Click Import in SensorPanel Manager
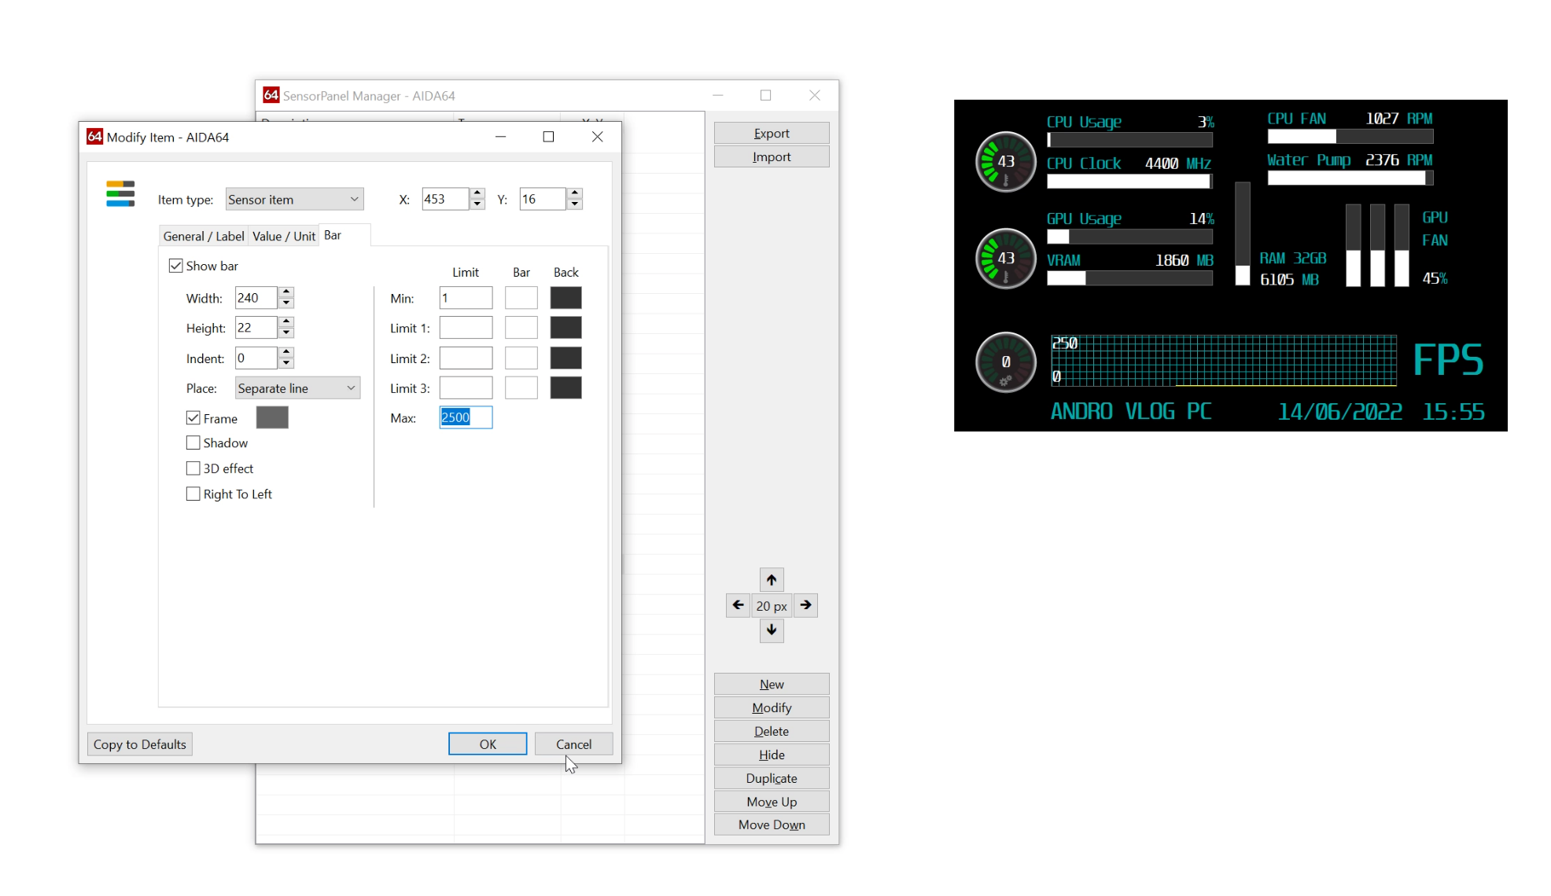The width and height of the screenshot is (1551, 896). pos(772,157)
